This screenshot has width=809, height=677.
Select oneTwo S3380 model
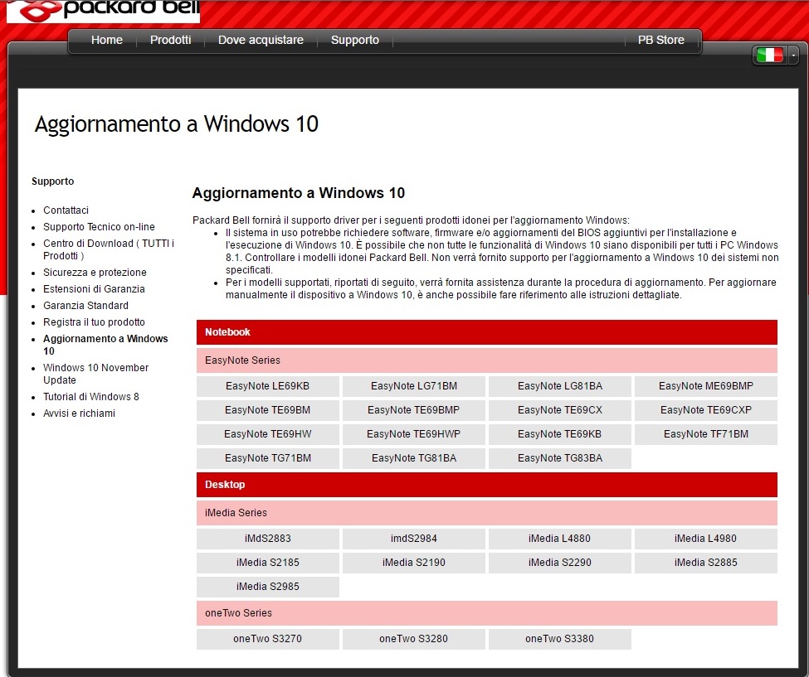(x=560, y=639)
